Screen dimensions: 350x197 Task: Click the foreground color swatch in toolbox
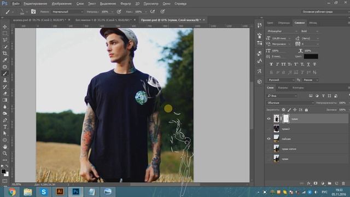click(x=3, y=171)
